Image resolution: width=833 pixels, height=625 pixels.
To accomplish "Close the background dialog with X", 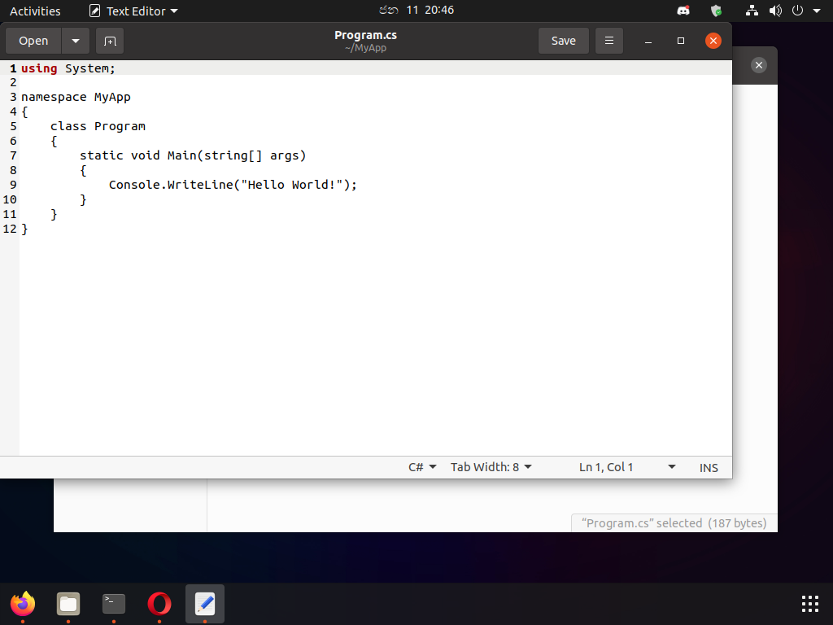I will point(759,65).
